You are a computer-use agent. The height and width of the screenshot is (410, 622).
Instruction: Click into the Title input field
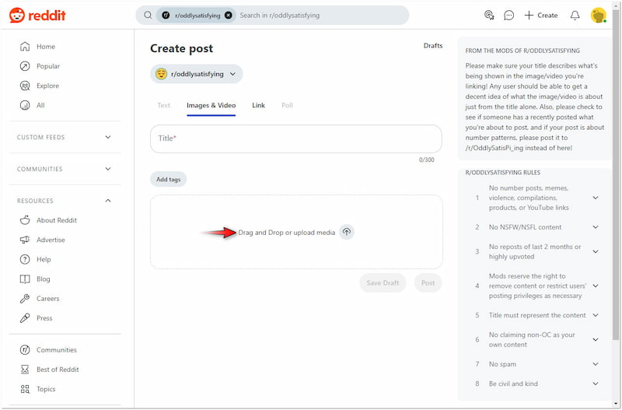pos(295,138)
